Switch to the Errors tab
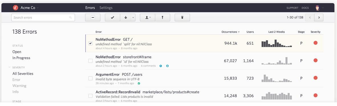Viewport: 337px width, 106px height. 90,8
